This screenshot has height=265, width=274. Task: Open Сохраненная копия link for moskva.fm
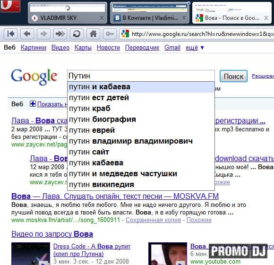[153, 220]
